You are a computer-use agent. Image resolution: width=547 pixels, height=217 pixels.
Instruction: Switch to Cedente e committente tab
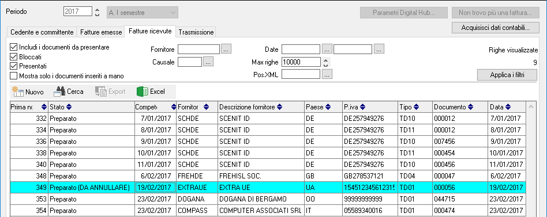42,32
